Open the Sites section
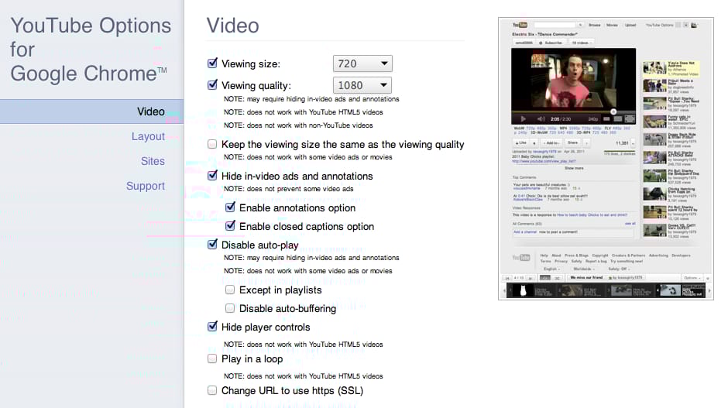Viewport: 728px width, 408px height. pyautogui.click(x=153, y=161)
